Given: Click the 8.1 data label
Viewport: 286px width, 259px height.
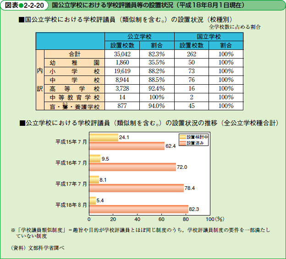Looking at the screenshot, I should [103, 180].
